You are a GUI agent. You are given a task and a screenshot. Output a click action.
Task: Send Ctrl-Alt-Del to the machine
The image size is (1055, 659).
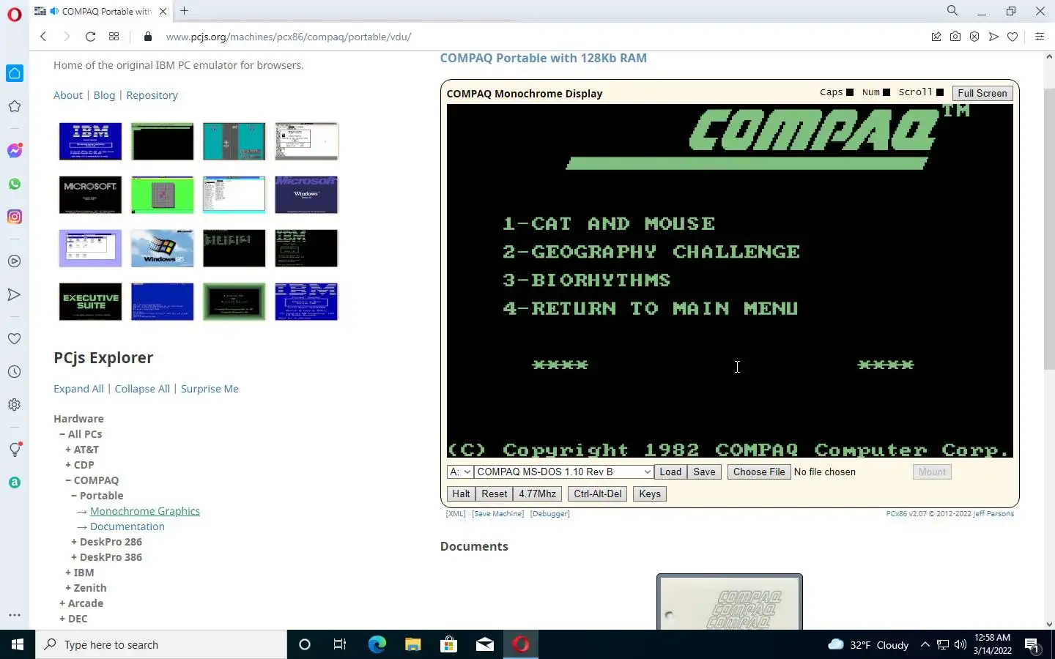tap(598, 494)
